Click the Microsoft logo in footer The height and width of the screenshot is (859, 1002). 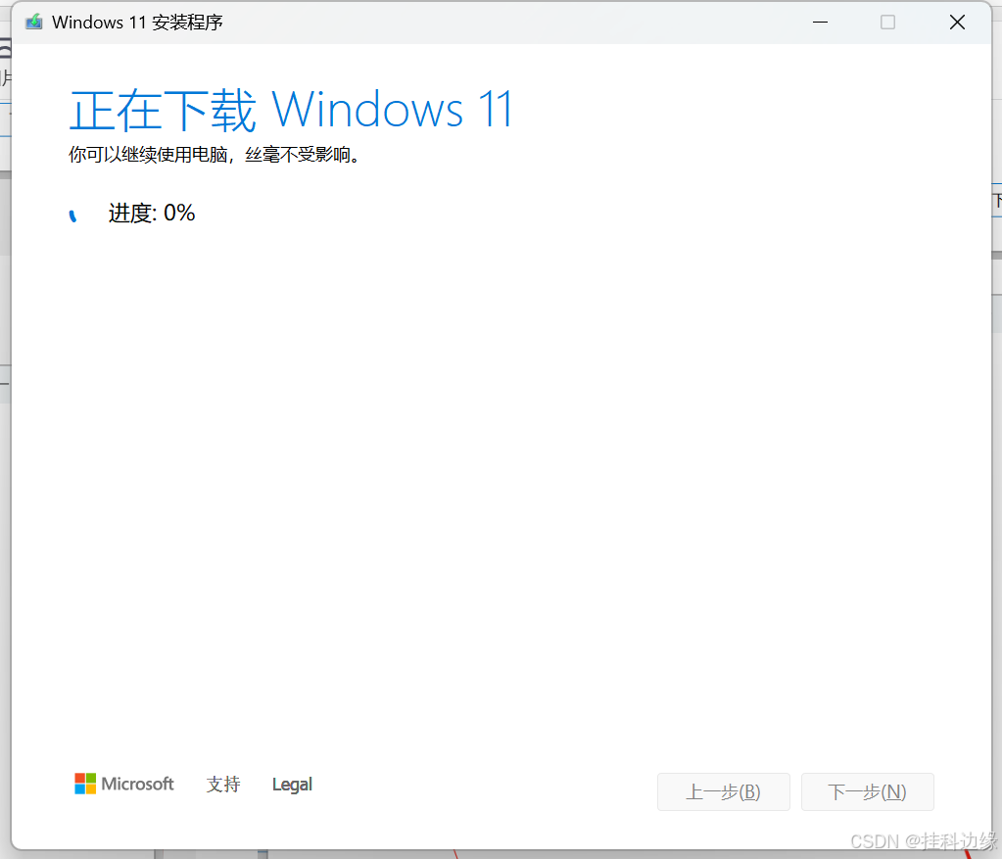(124, 784)
